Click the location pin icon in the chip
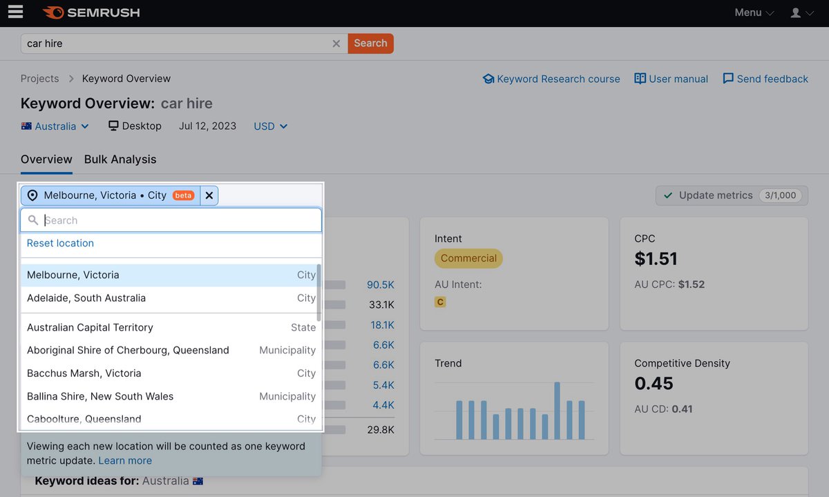Image resolution: width=829 pixels, height=497 pixels. 32,195
